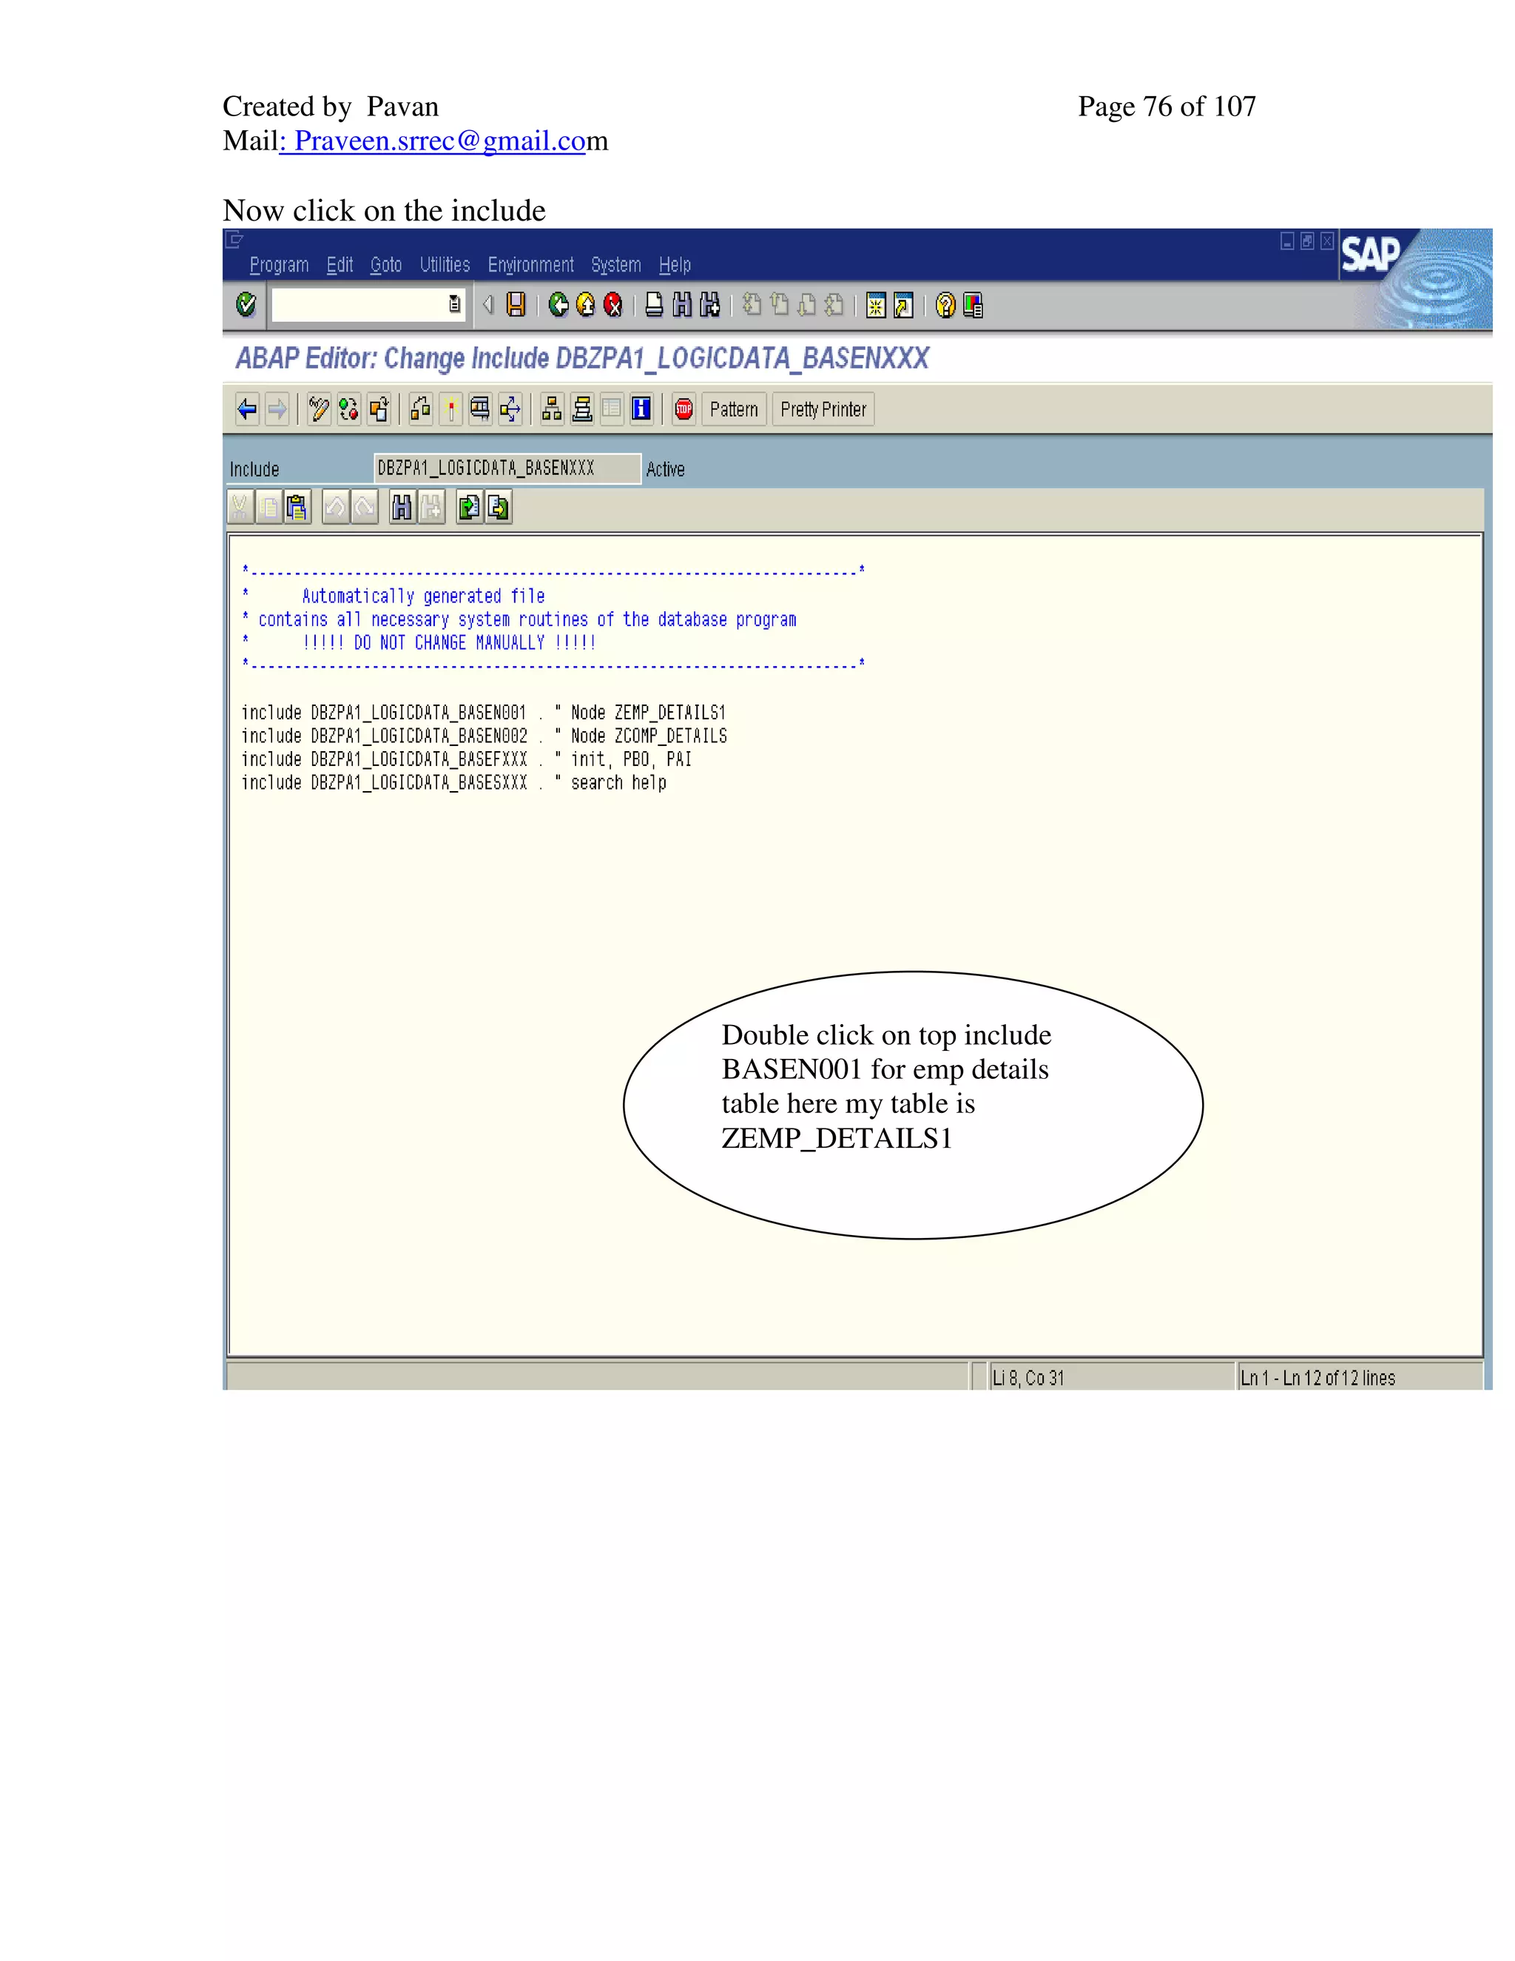The width and height of the screenshot is (1515, 1961).
Task: Click the Activate matchstick icon
Action: pos(451,409)
